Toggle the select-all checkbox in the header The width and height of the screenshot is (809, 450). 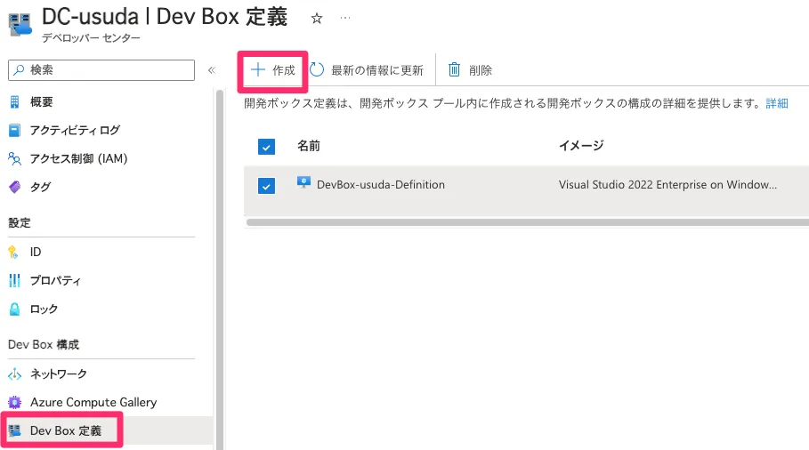tap(266, 147)
